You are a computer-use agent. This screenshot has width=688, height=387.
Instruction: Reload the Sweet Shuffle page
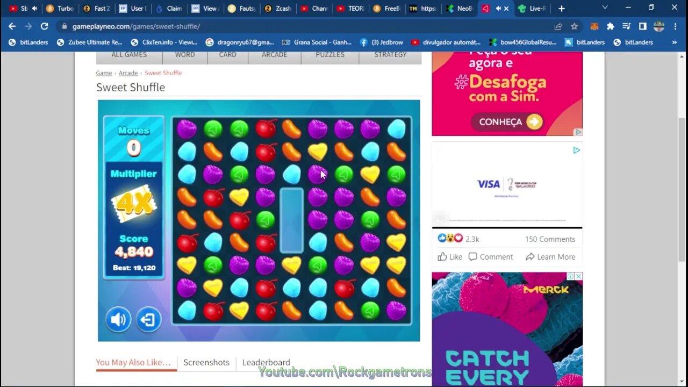(45, 26)
